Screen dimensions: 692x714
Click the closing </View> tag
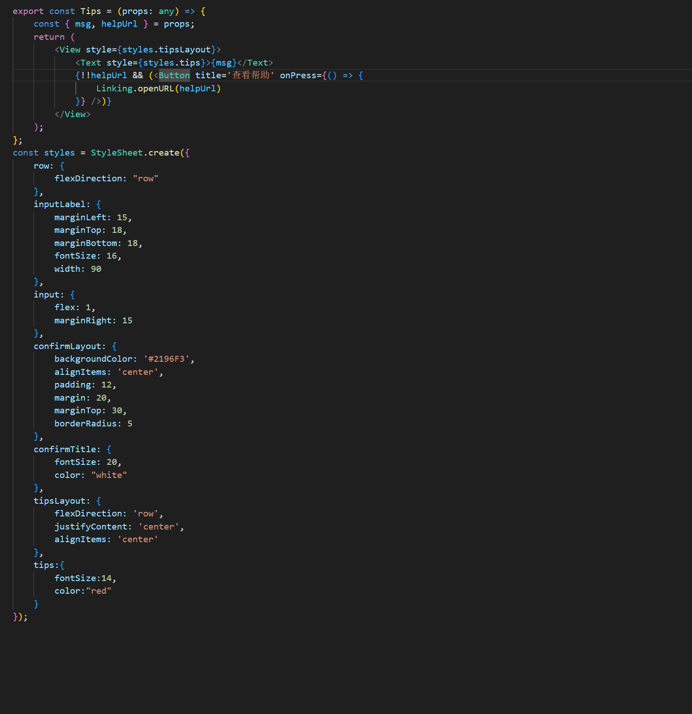point(73,114)
